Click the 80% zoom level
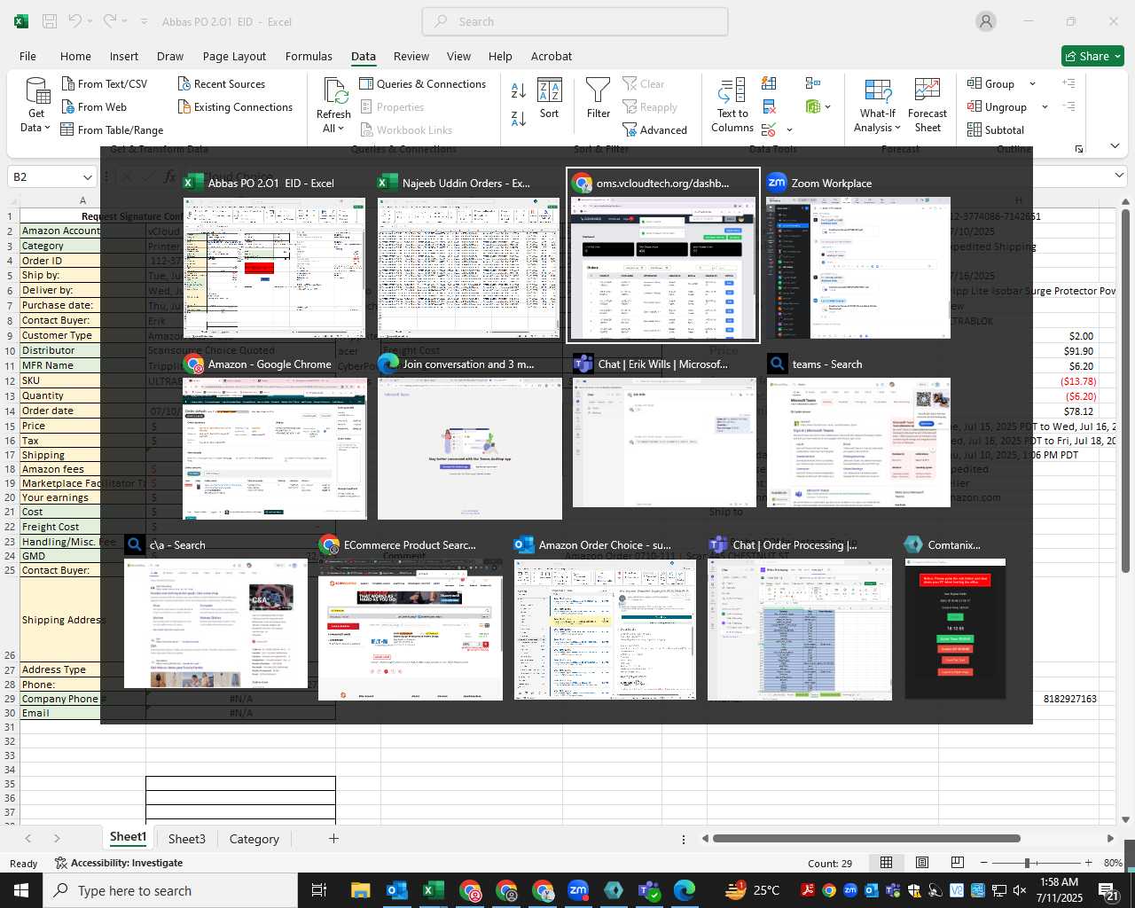The image size is (1135, 908). coord(1113,863)
